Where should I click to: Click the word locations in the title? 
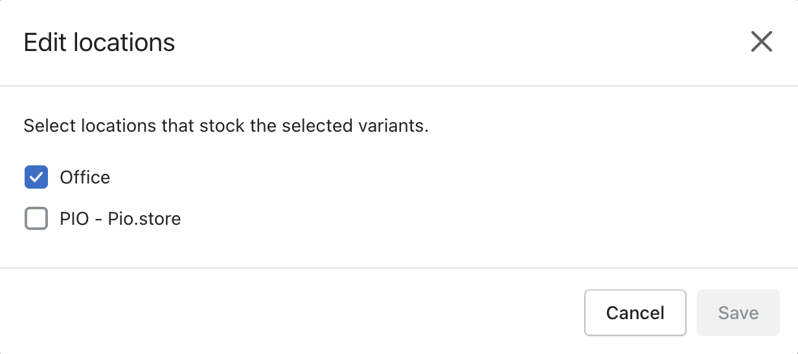[x=124, y=43]
